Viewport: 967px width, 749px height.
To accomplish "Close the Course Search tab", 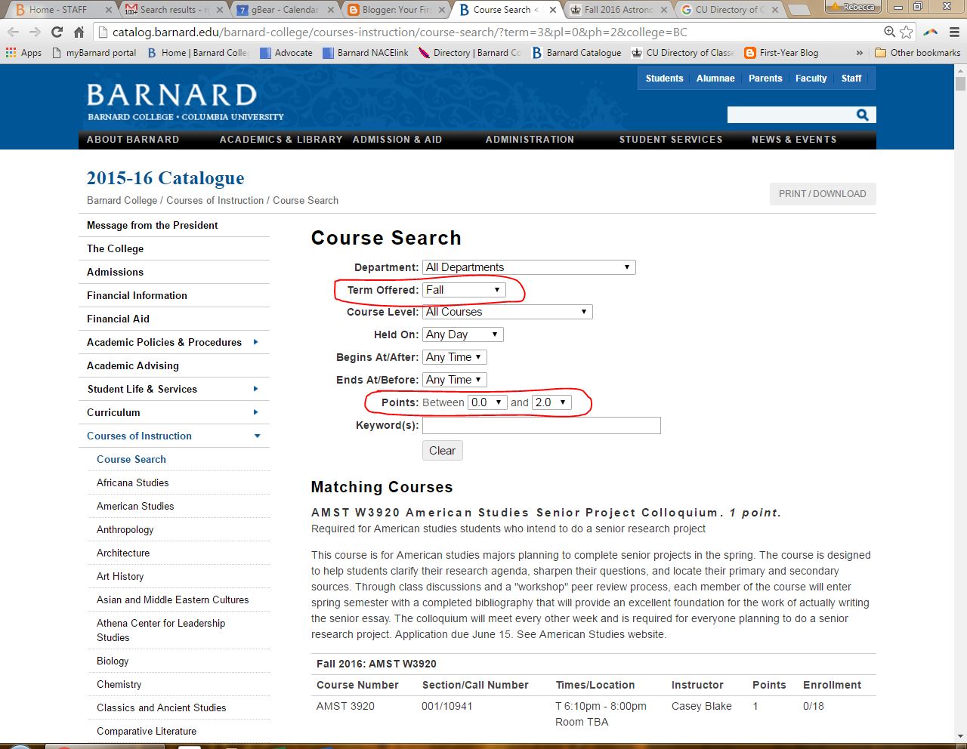I will point(553,10).
